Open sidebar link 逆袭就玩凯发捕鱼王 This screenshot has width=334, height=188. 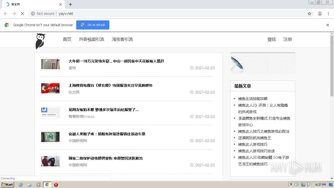pos(255,138)
